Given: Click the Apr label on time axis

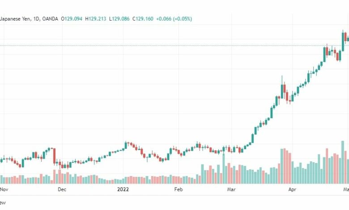Looking at the screenshot, I should click(292, 189).
